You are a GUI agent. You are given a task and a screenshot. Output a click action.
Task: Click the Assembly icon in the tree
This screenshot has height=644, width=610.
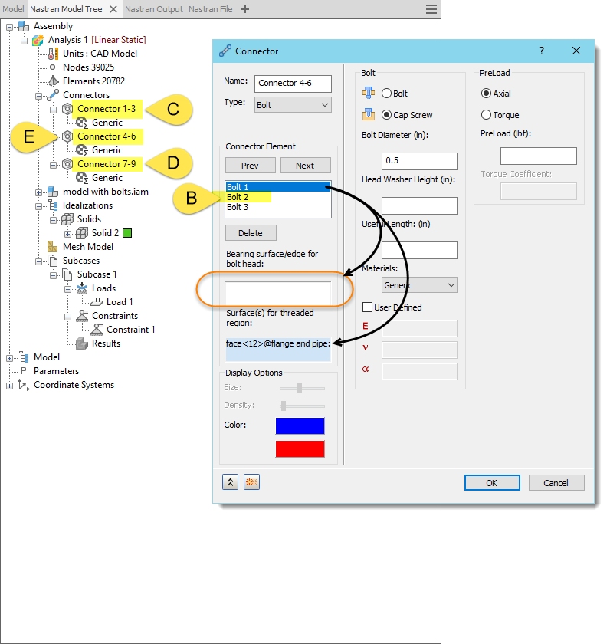[24, 26]
